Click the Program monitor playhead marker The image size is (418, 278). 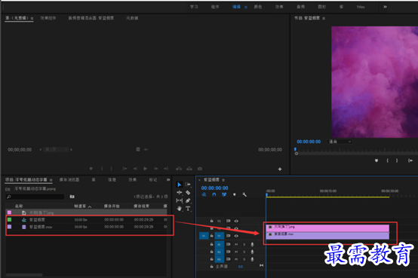[295, 149]
